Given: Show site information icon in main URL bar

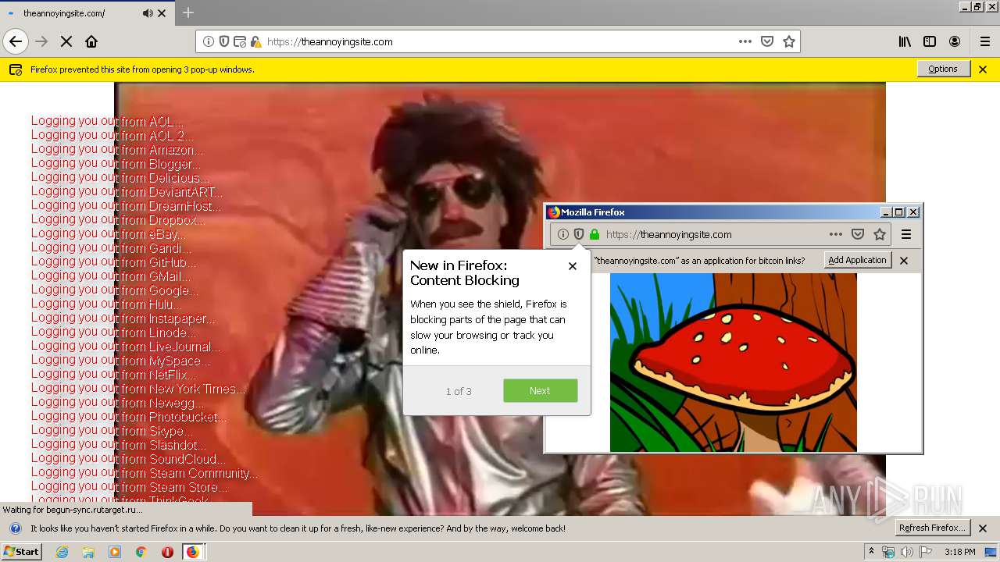Looking at the screenshot, I should [x=209, y=41].
